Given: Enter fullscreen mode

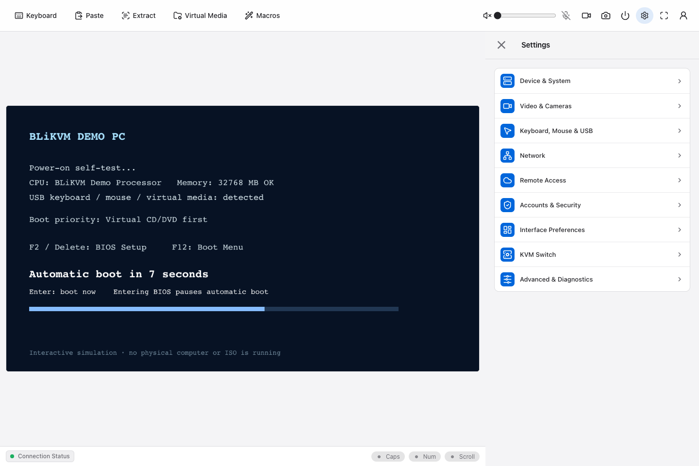Looking at the screenshot, I should pos(664,16).
